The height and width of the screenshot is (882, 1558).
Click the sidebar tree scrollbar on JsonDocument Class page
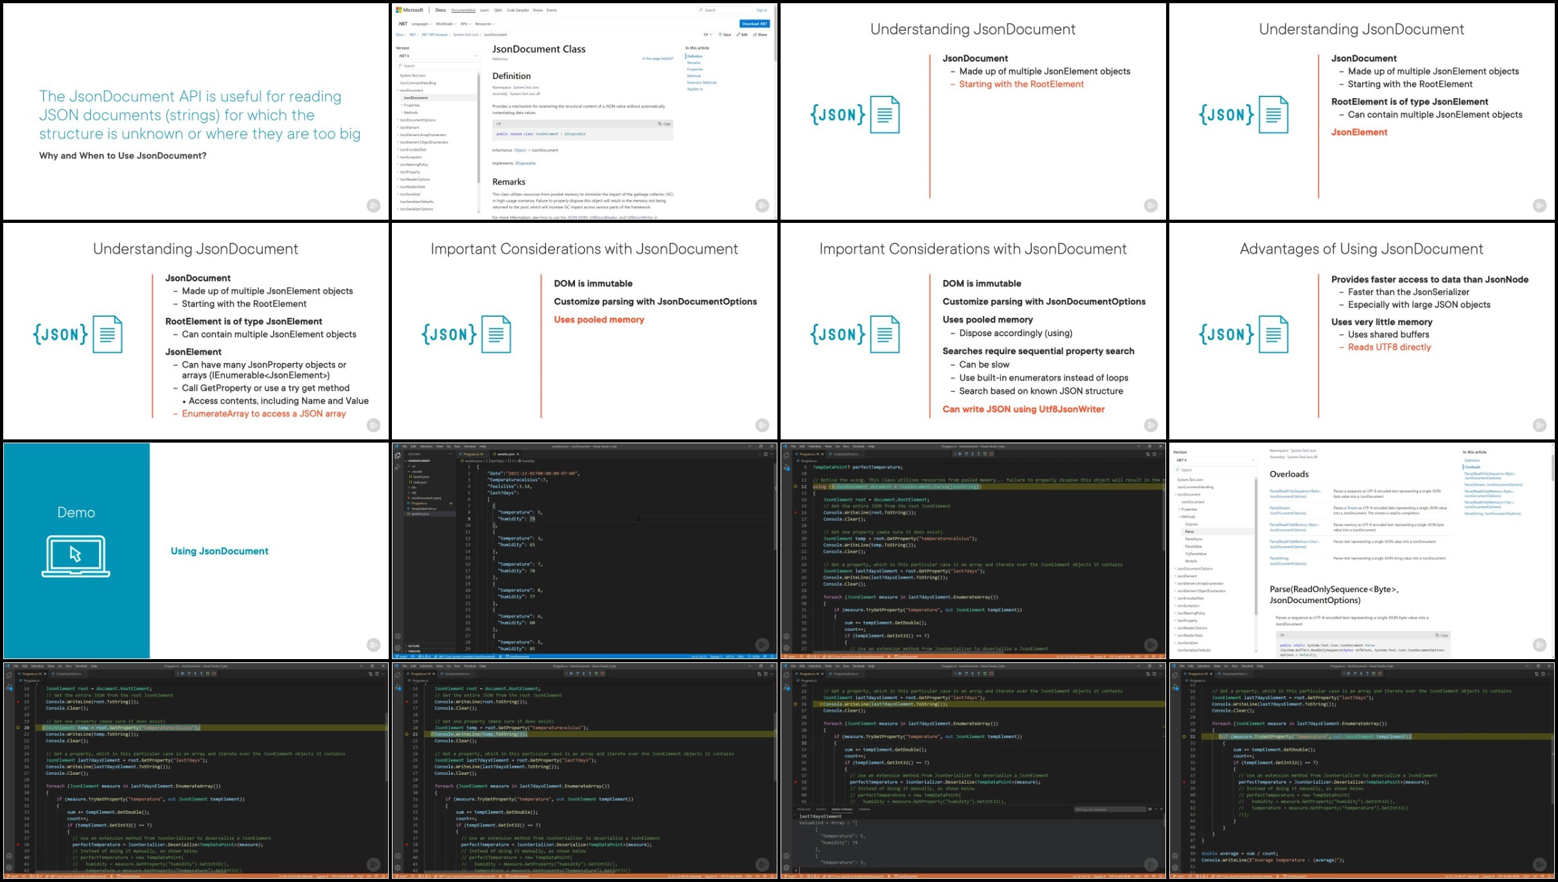point(479,128)
